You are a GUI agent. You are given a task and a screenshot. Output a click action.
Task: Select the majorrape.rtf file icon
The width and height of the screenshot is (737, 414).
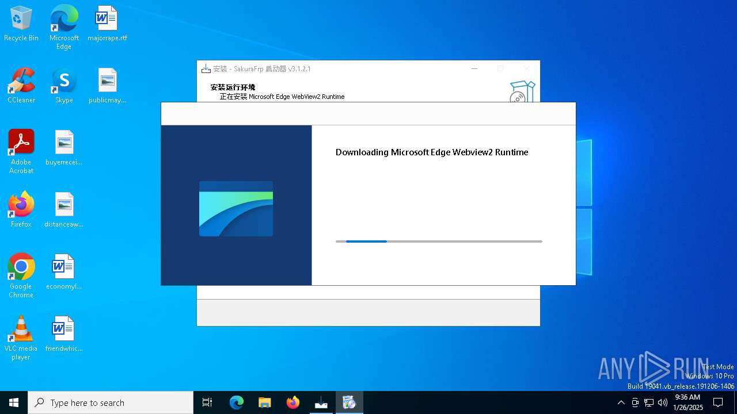(107, 24)
